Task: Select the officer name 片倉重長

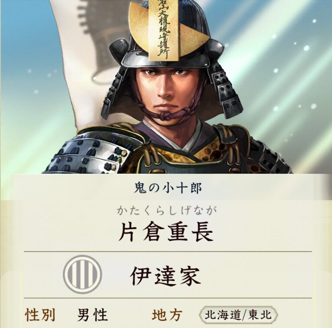Action: pos(166,232)
